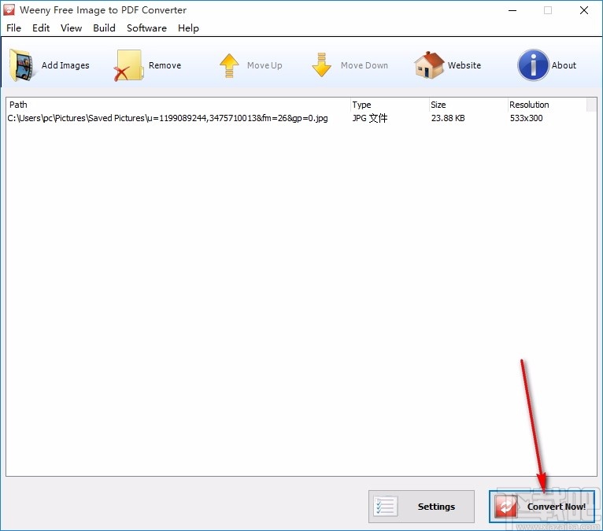Click the Add Images label
Screen dimensions: 603x531
click(x=65, y=65)
